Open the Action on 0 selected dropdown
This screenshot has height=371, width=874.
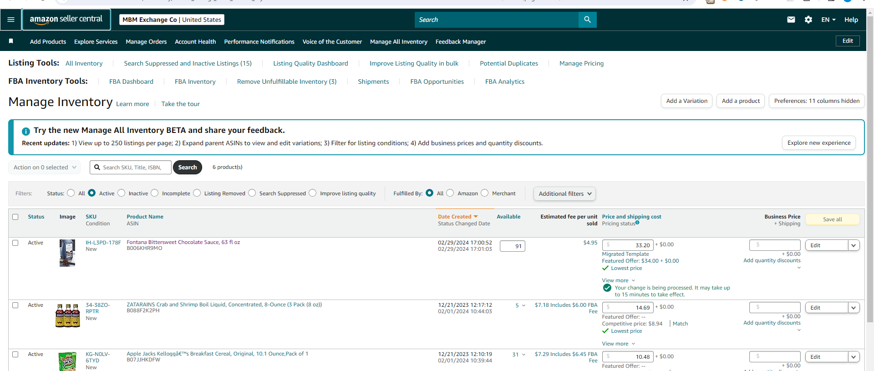click(45, 168)
